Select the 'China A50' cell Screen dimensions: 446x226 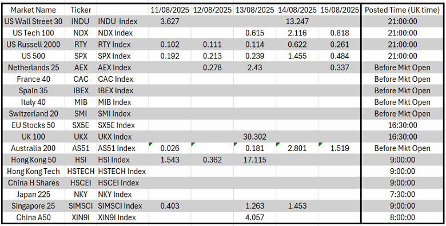(x=33, y=217)
